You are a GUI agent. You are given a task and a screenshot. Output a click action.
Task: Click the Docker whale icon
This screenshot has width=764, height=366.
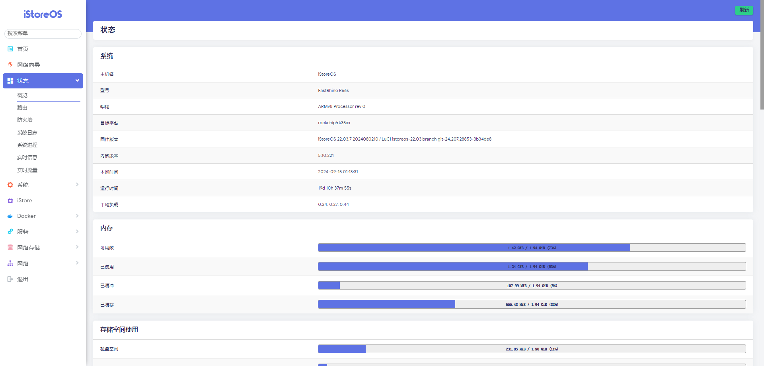[10, 216]
